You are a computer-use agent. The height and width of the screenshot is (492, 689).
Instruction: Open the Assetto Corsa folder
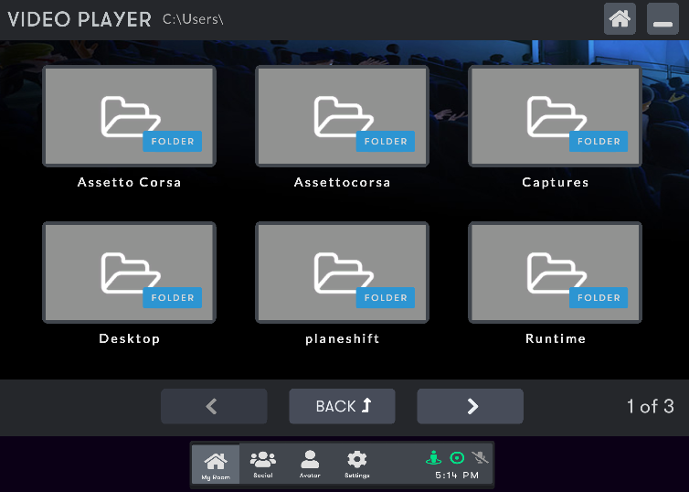click(129, 116)
